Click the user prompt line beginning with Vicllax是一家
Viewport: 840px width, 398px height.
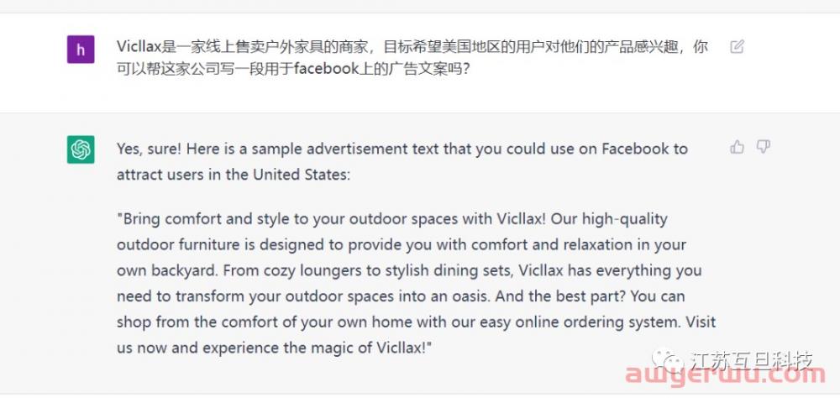(412, 47)
